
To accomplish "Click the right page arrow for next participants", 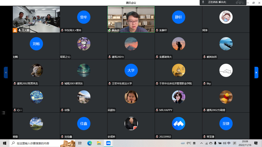I will 256,72.
